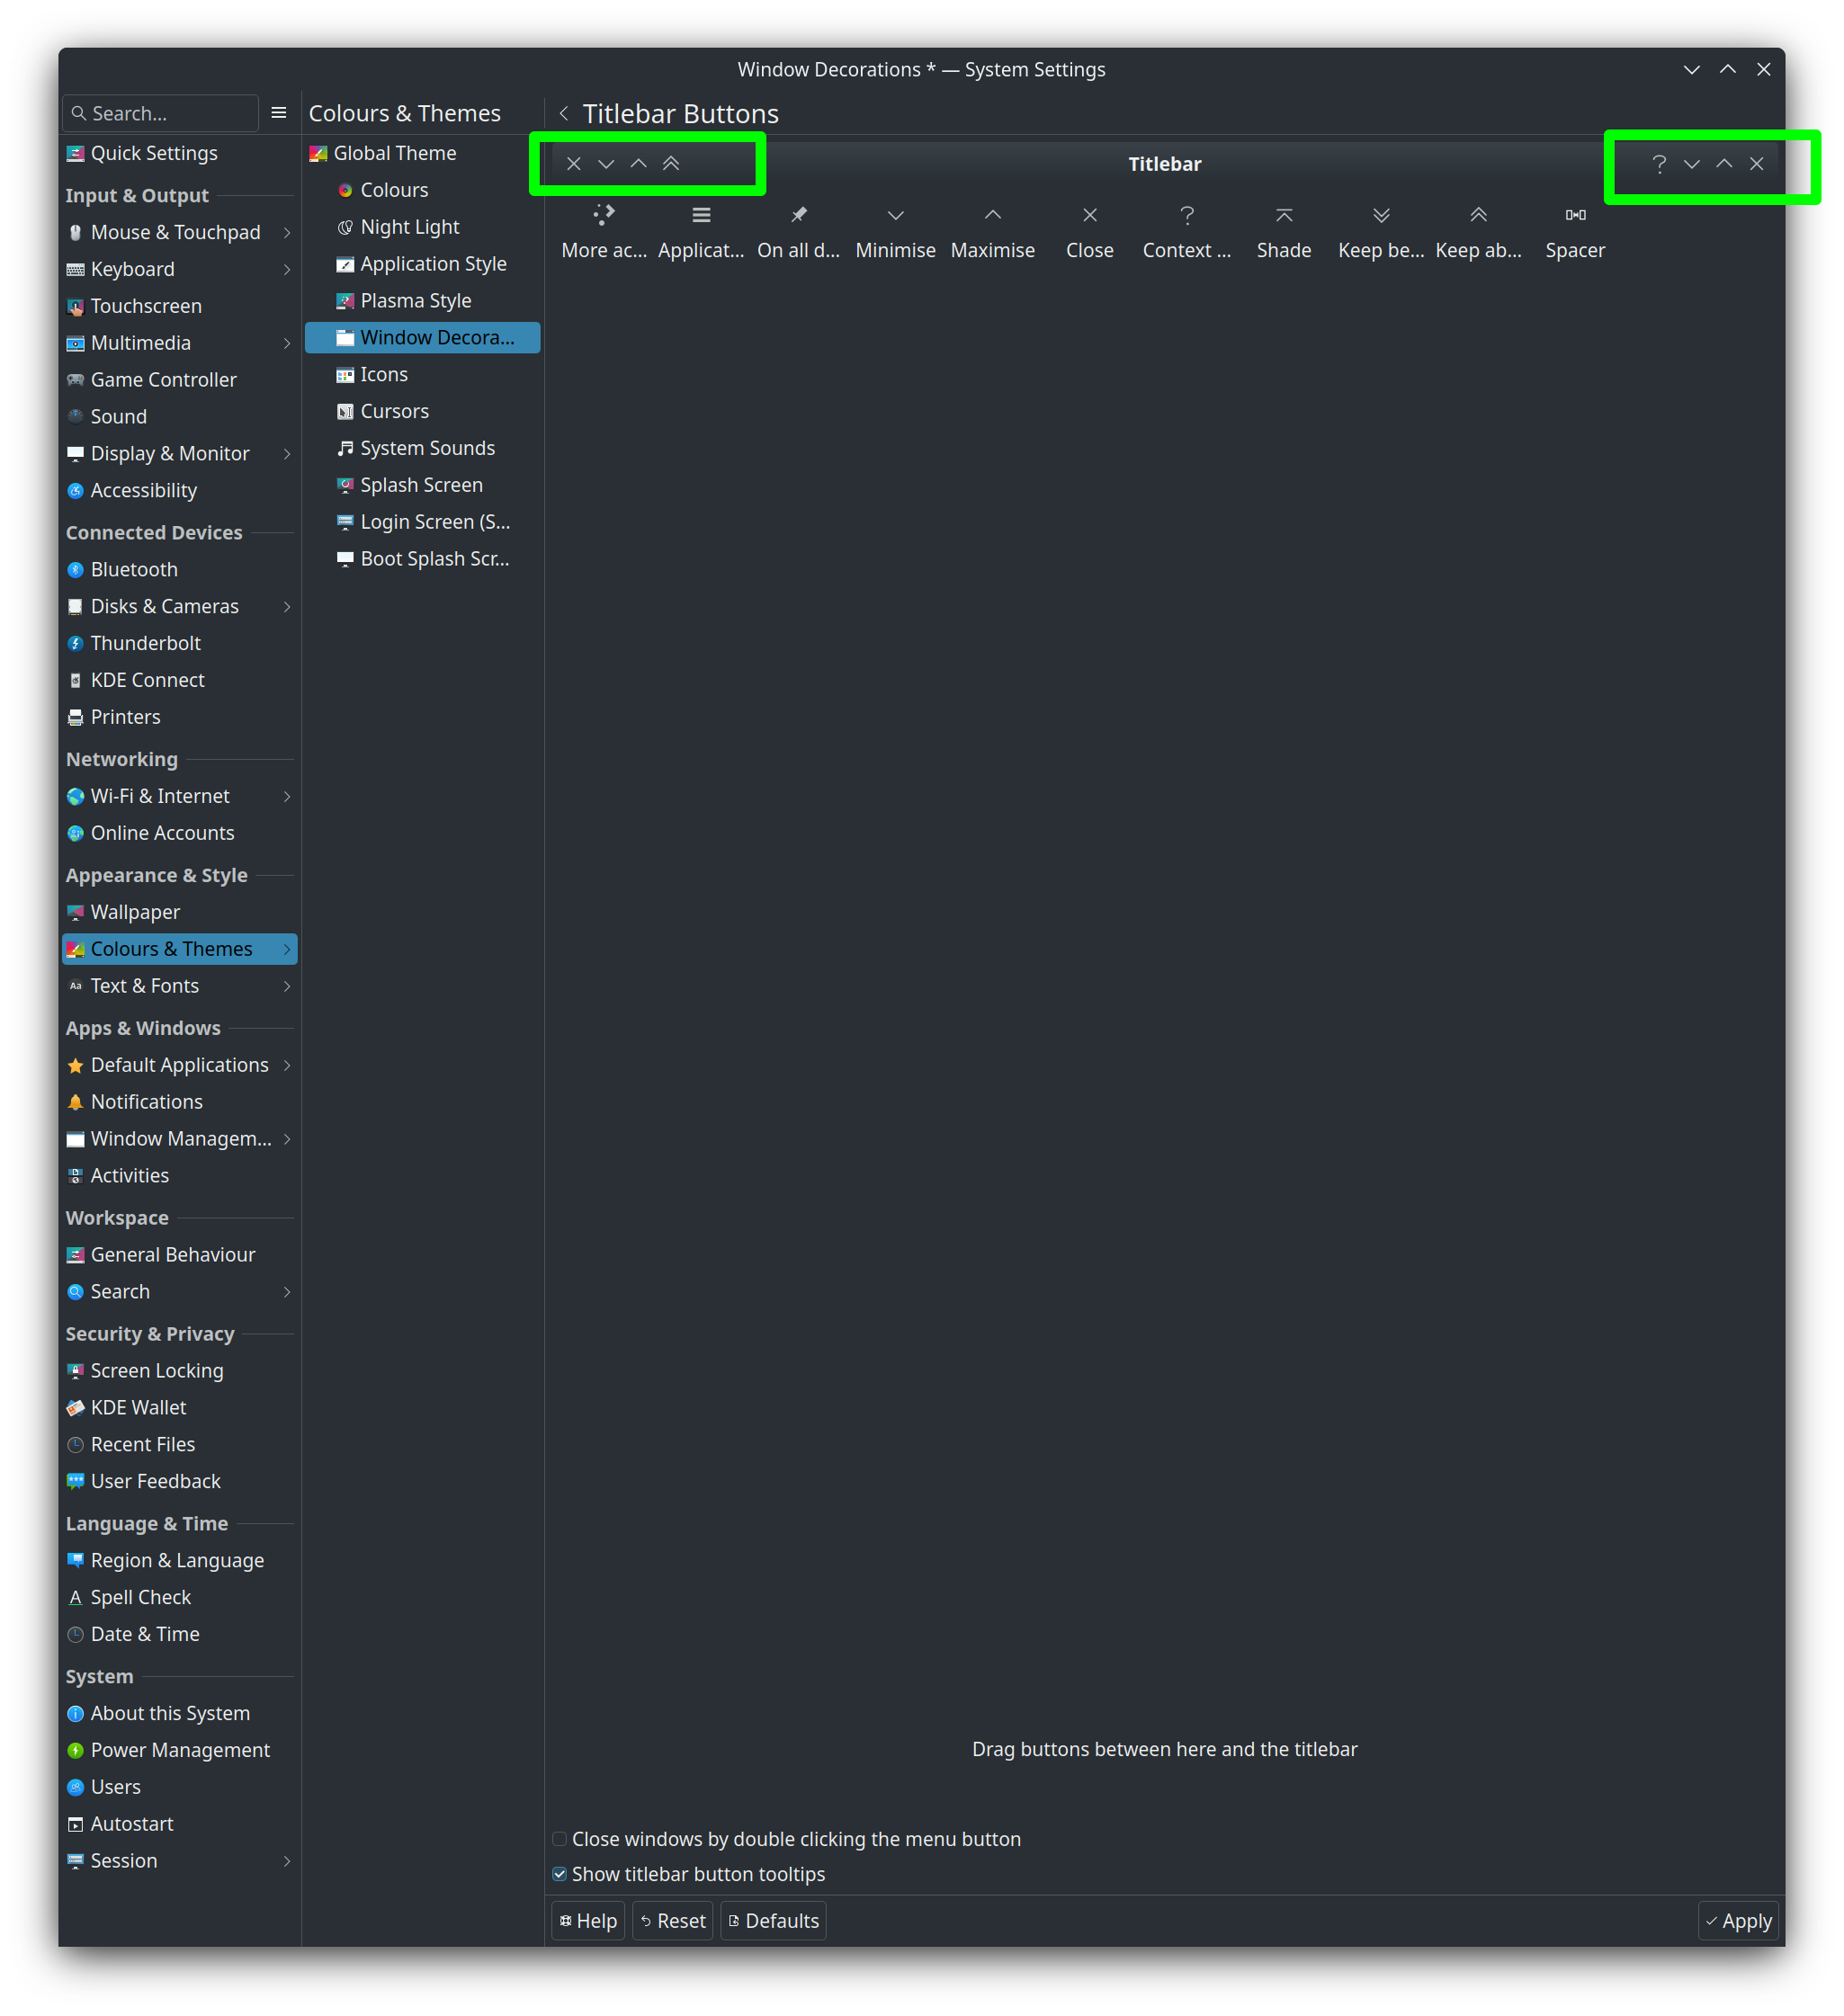The width and height of the screenshot is (1844, 2016).
Task: Open the Plasma Style settings page
Action: pyautogui.click(x=416, y=301)
